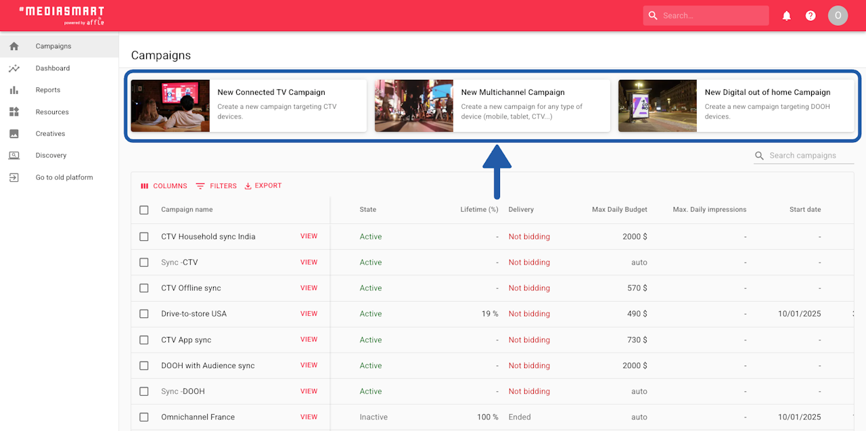Tick the select-all checkbox in table header
The image size is (866, 431).
coord(144,210)
